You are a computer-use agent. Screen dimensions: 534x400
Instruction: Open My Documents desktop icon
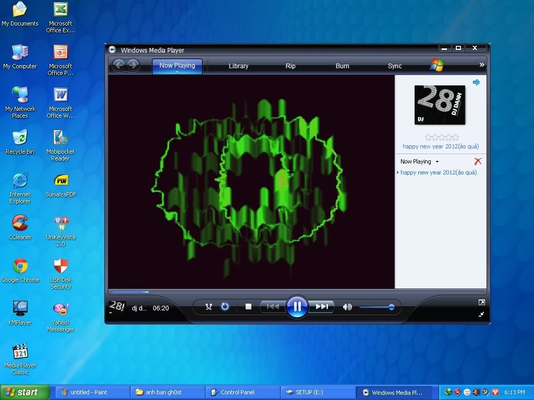coord(20,14)
